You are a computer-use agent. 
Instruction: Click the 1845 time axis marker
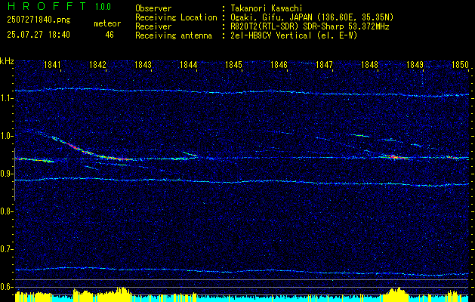point(233,64)
